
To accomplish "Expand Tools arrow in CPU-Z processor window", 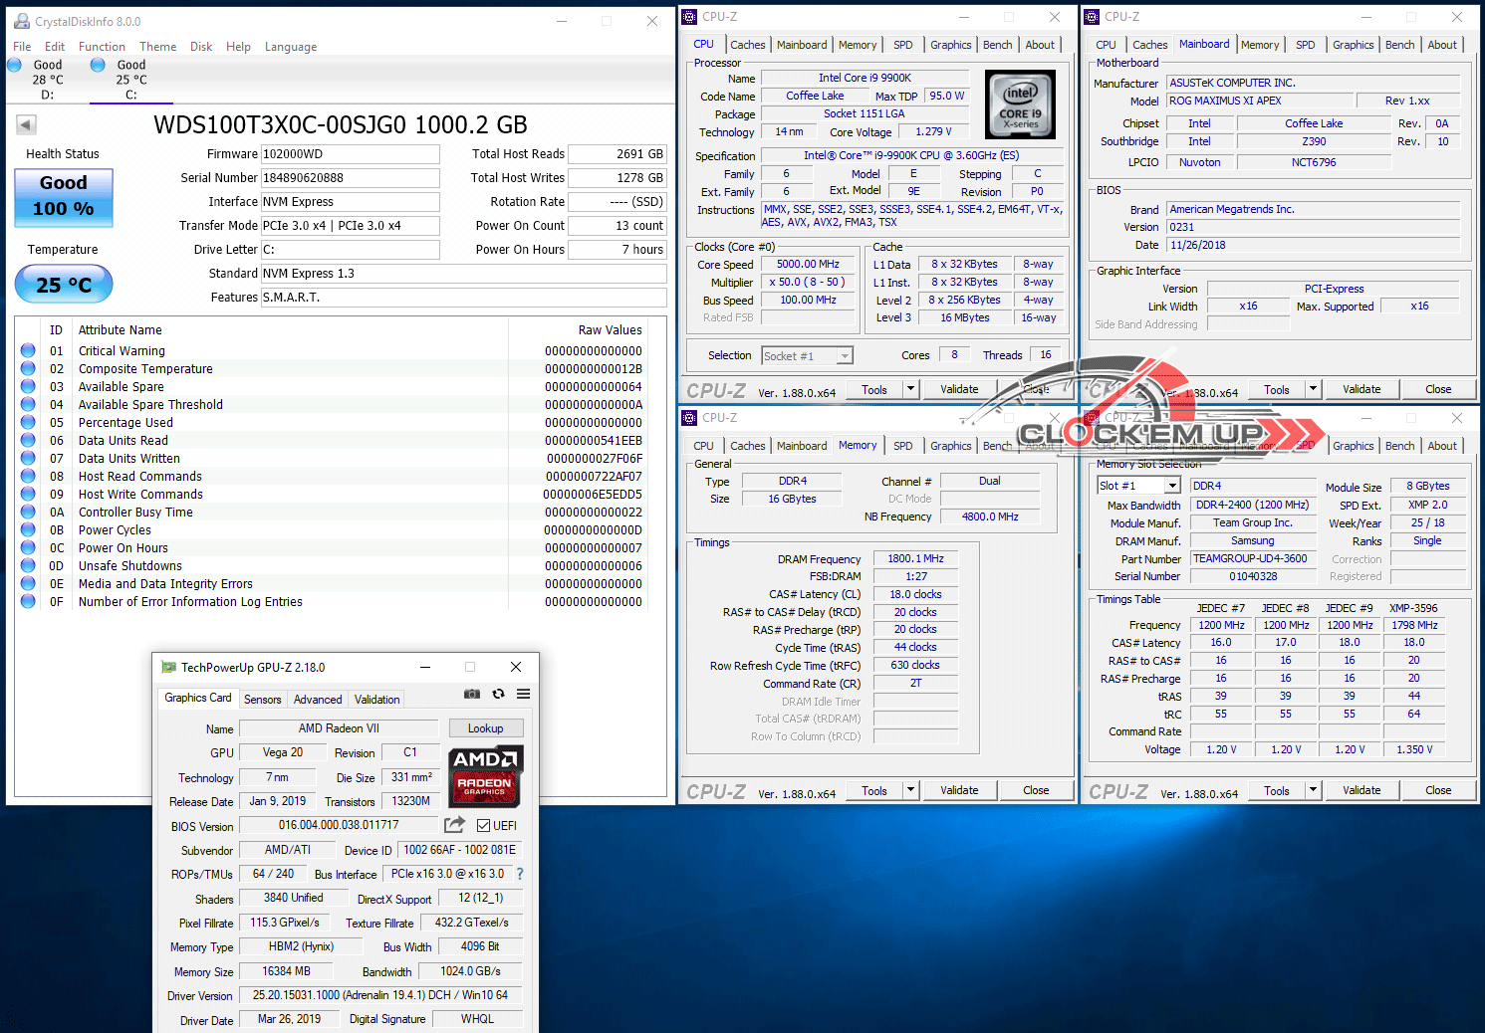I will pyautogui.click(x=910, y=389).
